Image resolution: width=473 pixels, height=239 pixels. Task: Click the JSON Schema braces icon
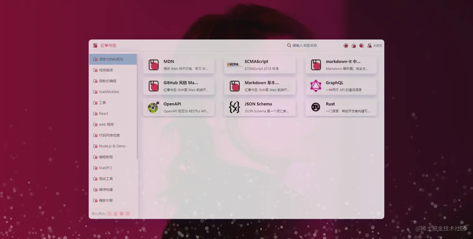(x=234, y=107)
